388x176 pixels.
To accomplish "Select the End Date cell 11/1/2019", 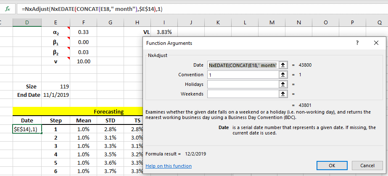I will click(56, 95).
